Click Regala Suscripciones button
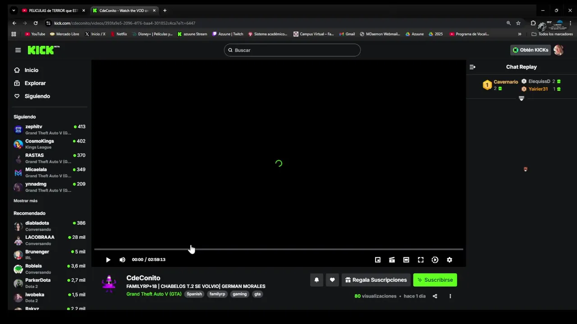577x324 pixels. [x=376, y=280]
